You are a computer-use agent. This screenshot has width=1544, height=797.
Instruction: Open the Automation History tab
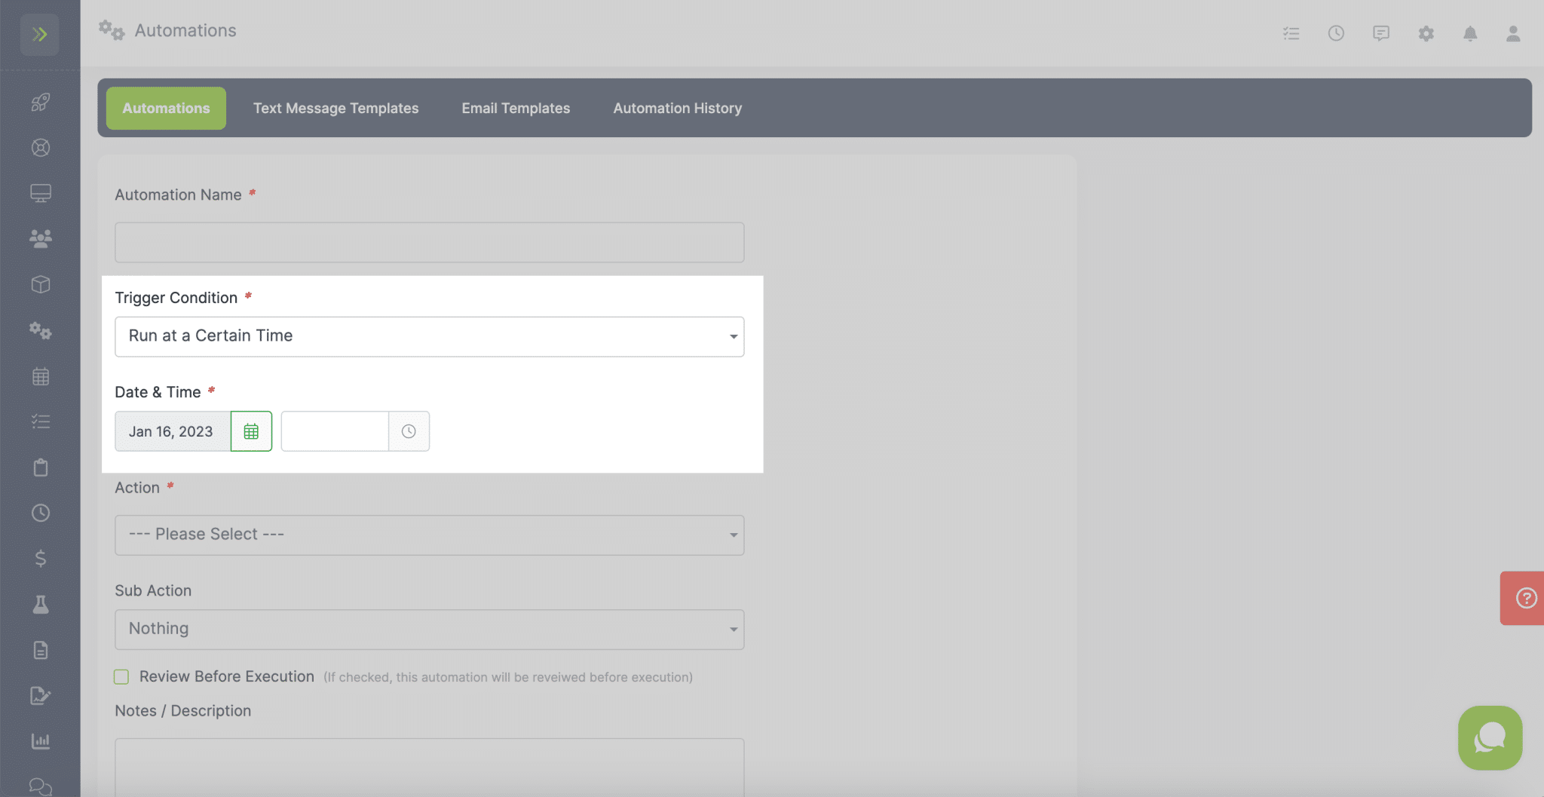676,108
